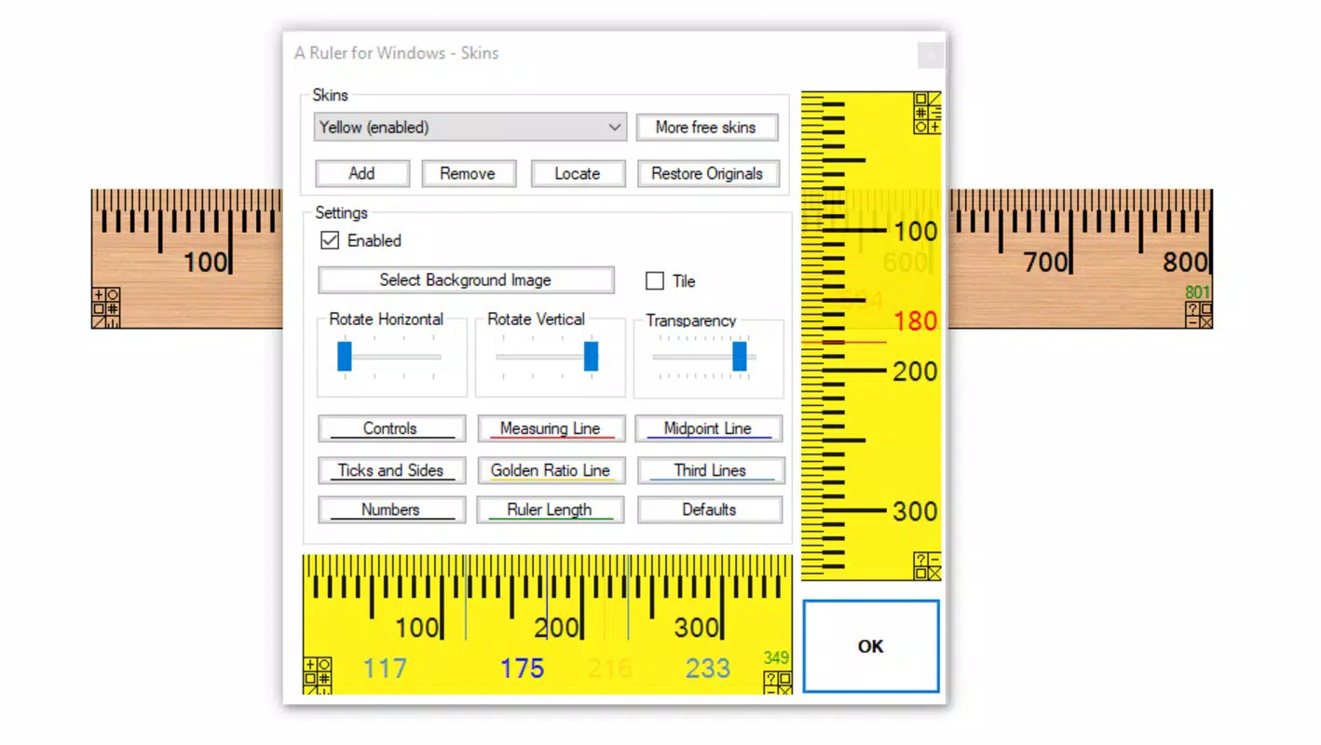Screen dimensions: 1321x745
Task: Click the circle icon on horizontal yellow ruler left corner
Action: click(324, 664)
